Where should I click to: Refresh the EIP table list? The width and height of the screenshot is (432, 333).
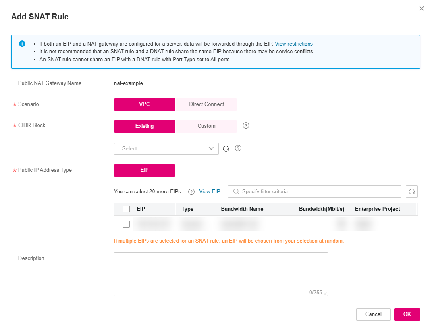412,191
